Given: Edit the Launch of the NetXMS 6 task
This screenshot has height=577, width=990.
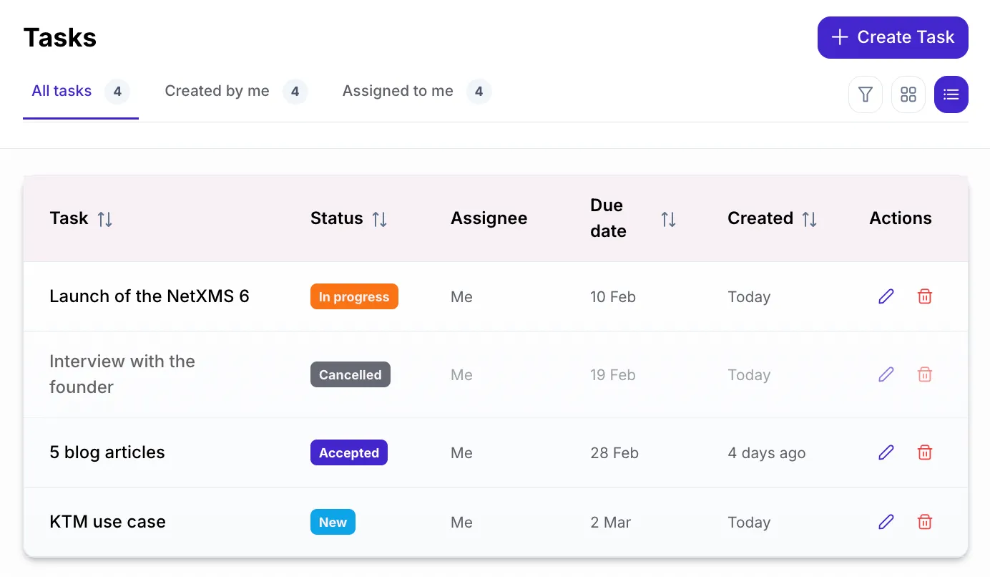Looking at the screenshot, I should click(886, 296).
